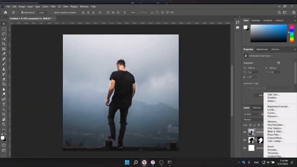Viewport: 297px width, 167px height.
Task: Open the Kind filter dropdown in Layers
Action: coord(251,114)
